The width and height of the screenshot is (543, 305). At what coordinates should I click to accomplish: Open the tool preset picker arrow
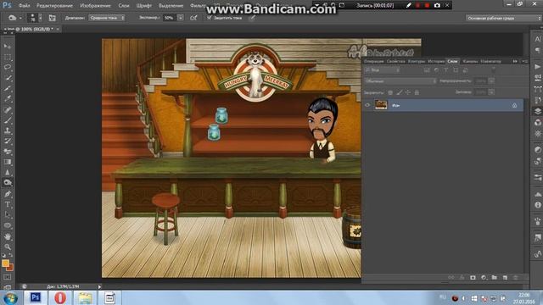pyautogui.click(x=20, y=18)
